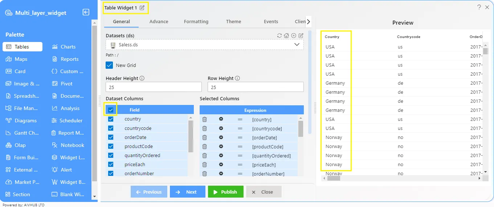Open Analysis in the palette

(x=66, y=108)
